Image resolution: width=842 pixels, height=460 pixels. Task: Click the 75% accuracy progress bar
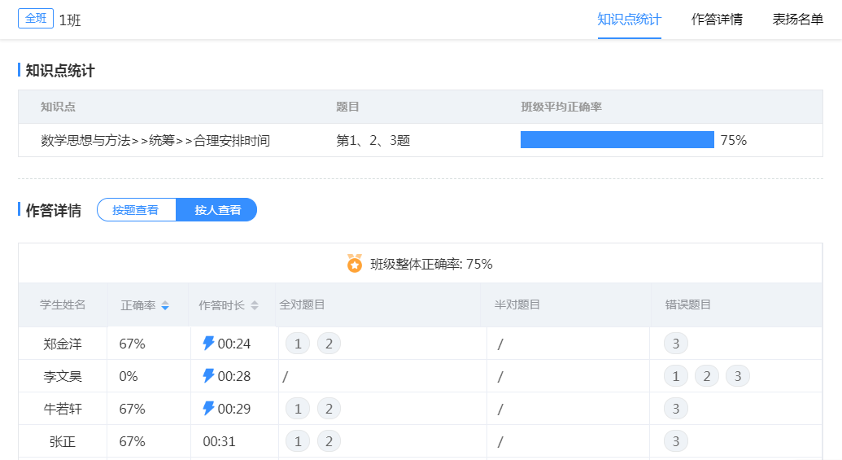(617, 140)
